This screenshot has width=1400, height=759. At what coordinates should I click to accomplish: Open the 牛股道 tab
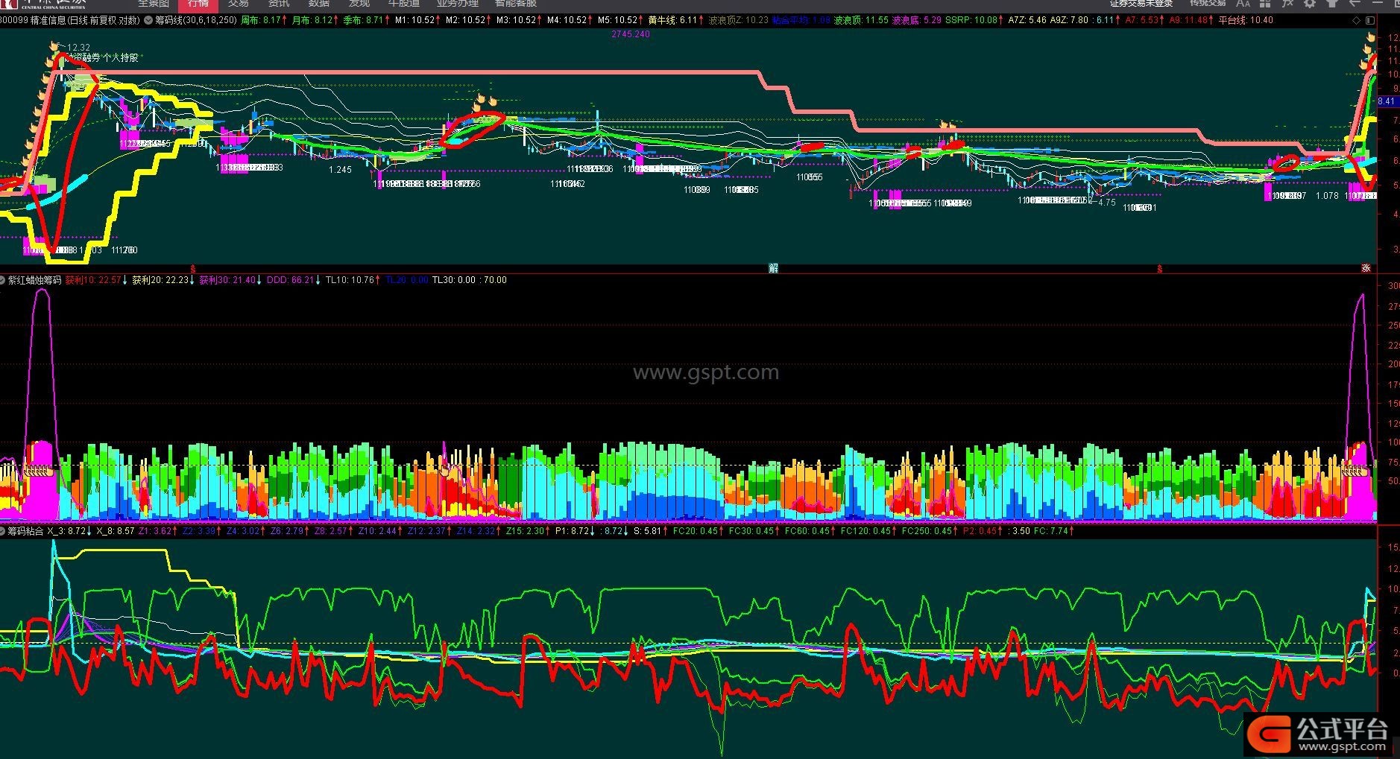(x=404, y=4)
